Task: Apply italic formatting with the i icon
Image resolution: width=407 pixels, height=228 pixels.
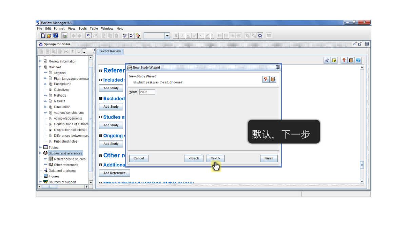Action: (x=182, y=35)
